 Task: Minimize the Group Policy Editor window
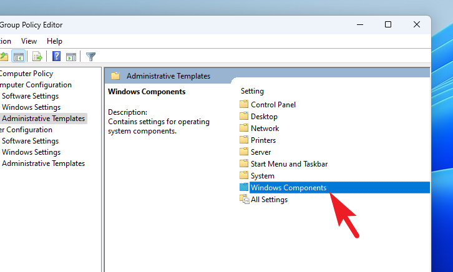pos(360,24)
